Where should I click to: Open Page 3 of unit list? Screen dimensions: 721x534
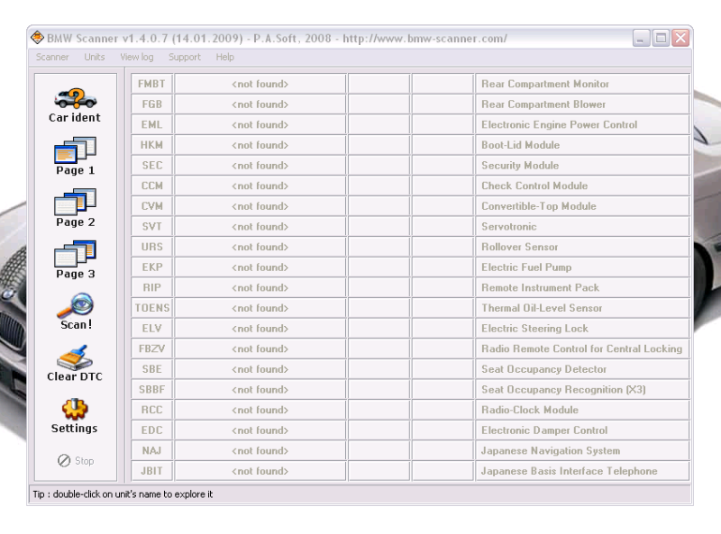75,260
